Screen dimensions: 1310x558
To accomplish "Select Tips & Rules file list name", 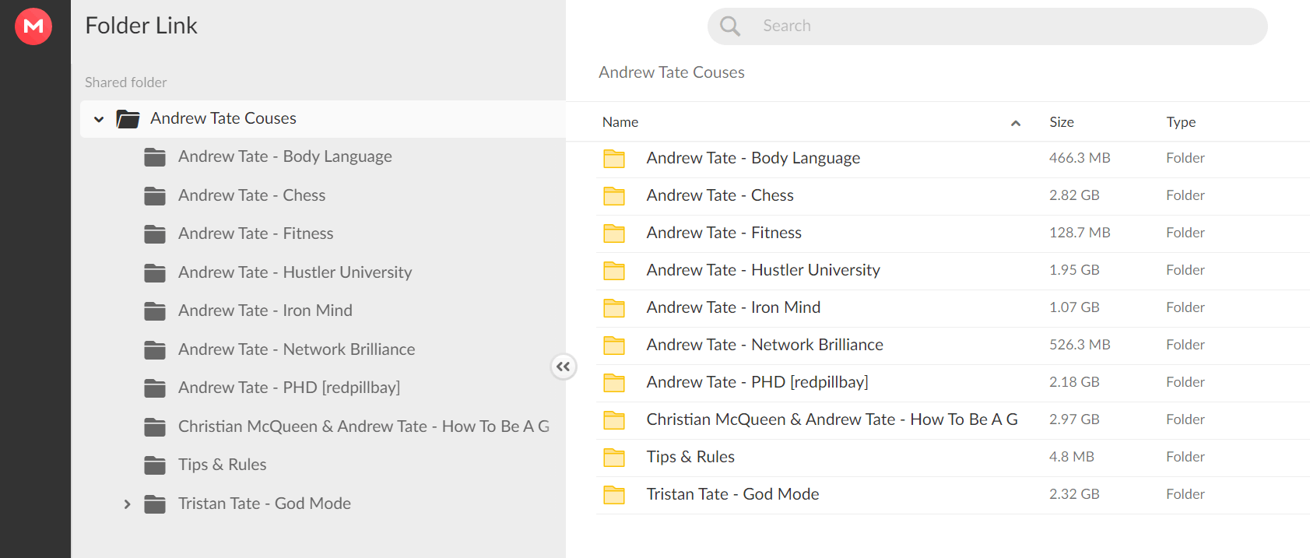I will coord(690,457).
